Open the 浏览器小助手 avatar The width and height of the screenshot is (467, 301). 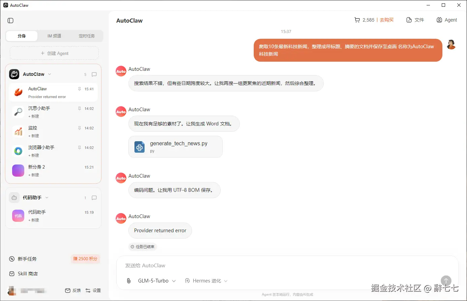18,151
